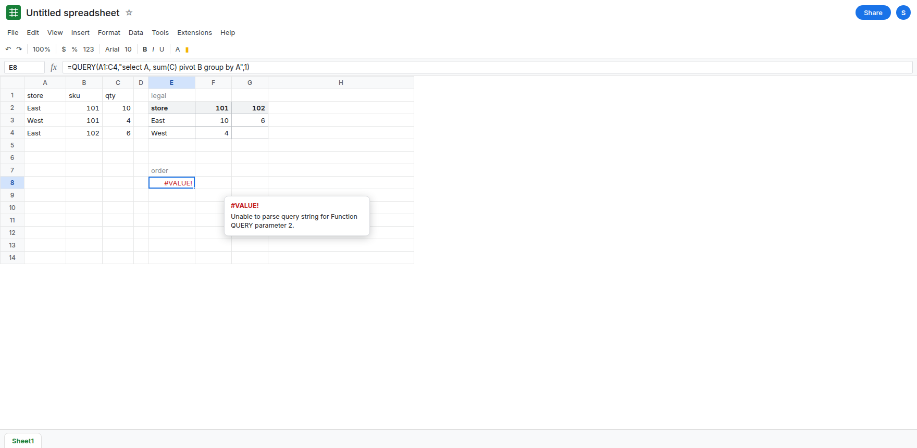Open the View menu
Screen dimensions: 917x448
pos(55,32)
